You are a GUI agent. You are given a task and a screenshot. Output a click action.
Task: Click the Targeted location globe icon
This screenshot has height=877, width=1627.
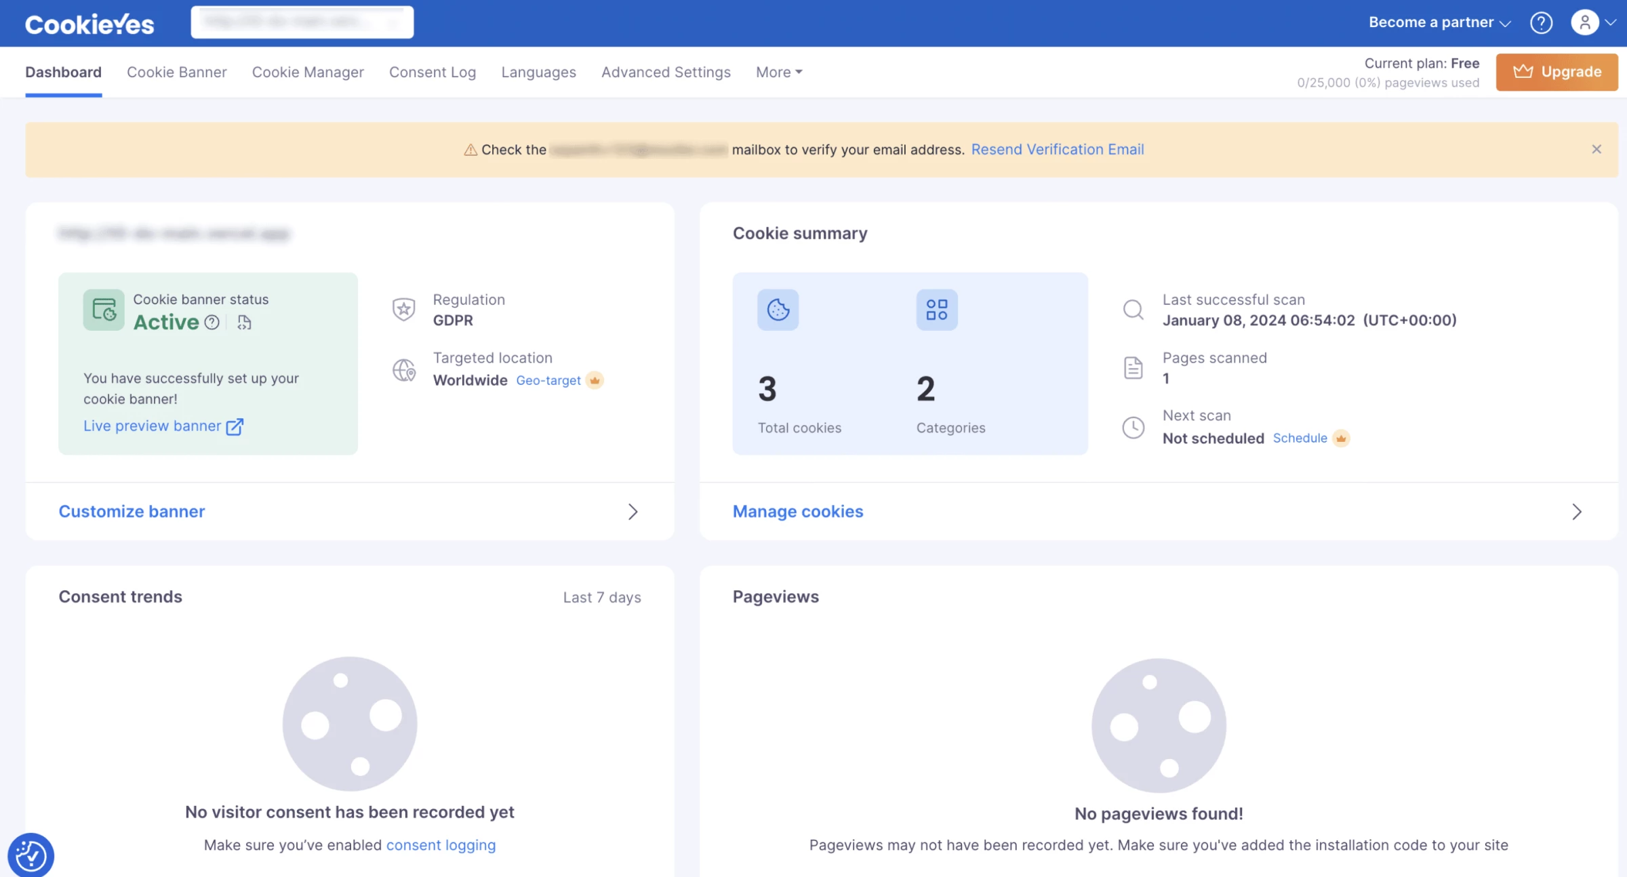pyautogui.click(x=404, y=370)
